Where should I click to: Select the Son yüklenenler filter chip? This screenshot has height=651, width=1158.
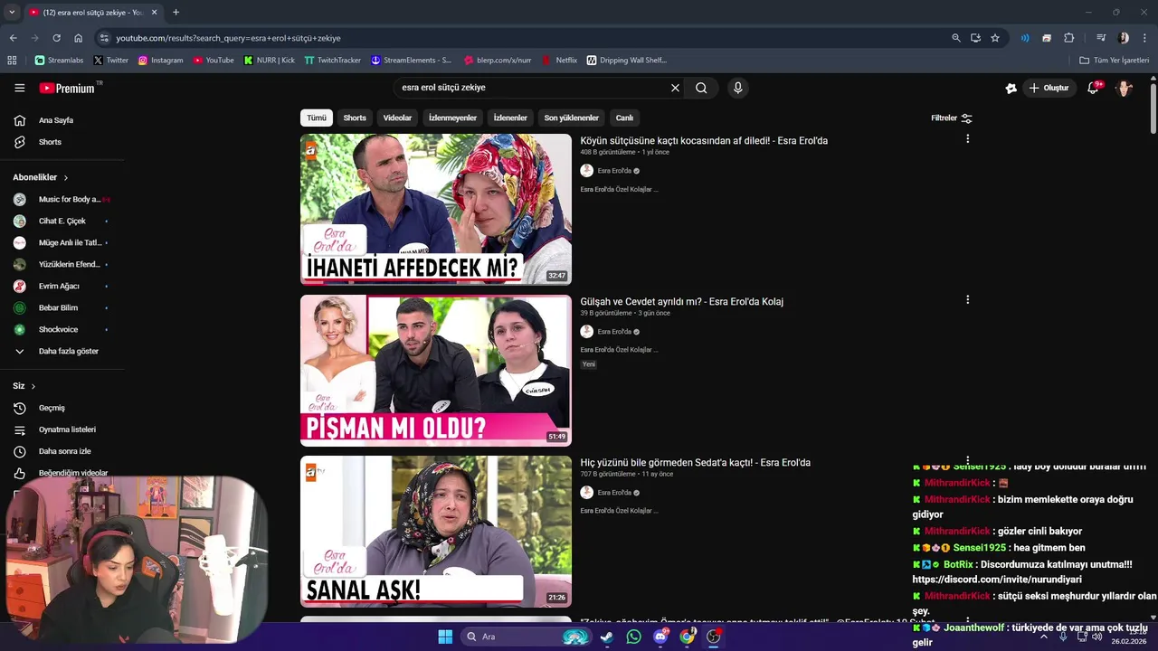pyautogui.click(x=571, y=118)
